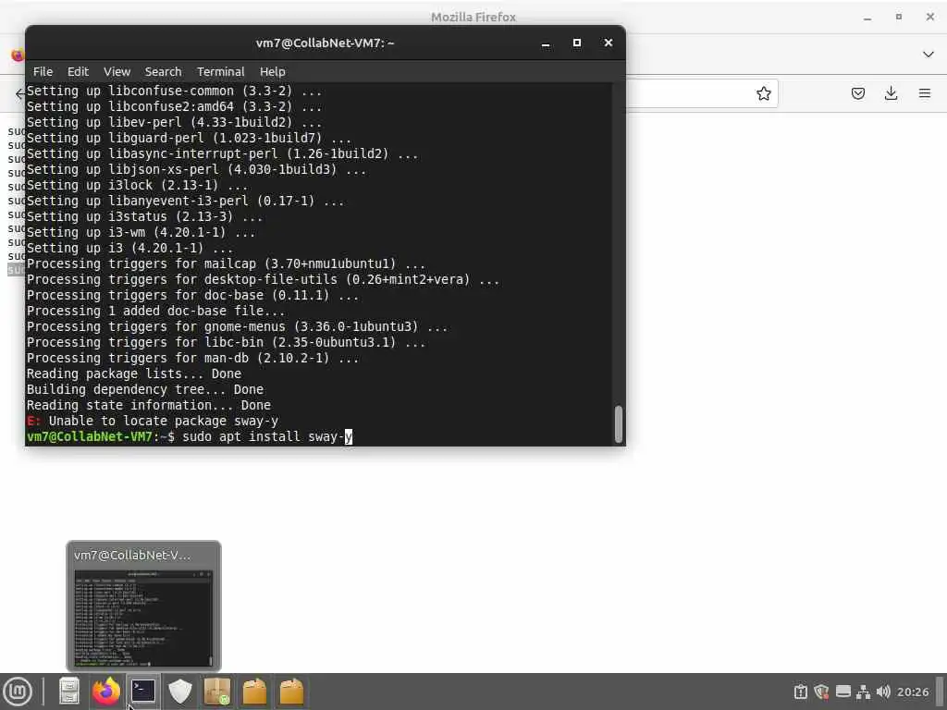Switch to Firefox from the taskbar
947x710 pixels.
106,692
